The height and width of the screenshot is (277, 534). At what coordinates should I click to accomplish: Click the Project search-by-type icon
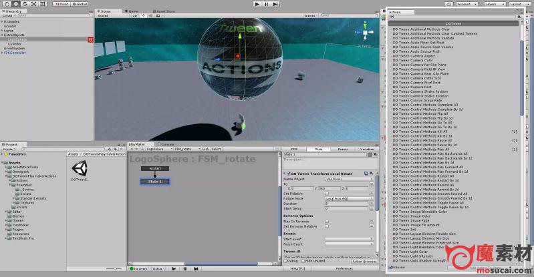coord(110,149)
